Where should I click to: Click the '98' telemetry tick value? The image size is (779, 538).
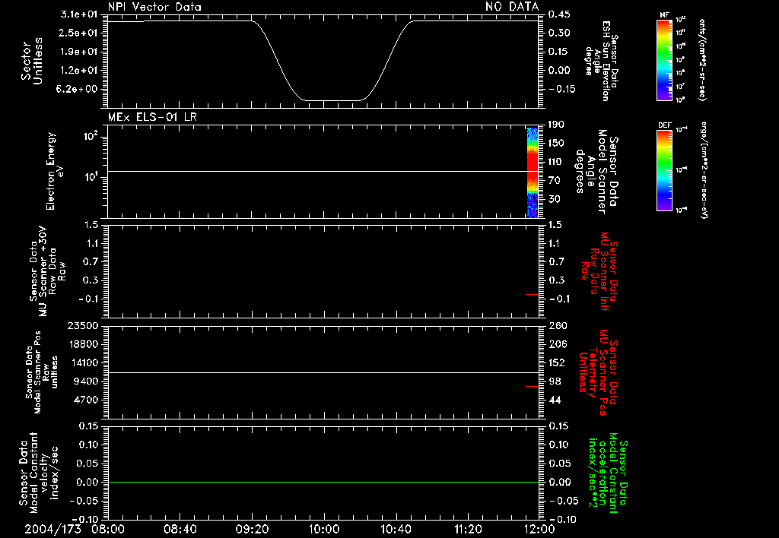point(555,381)
